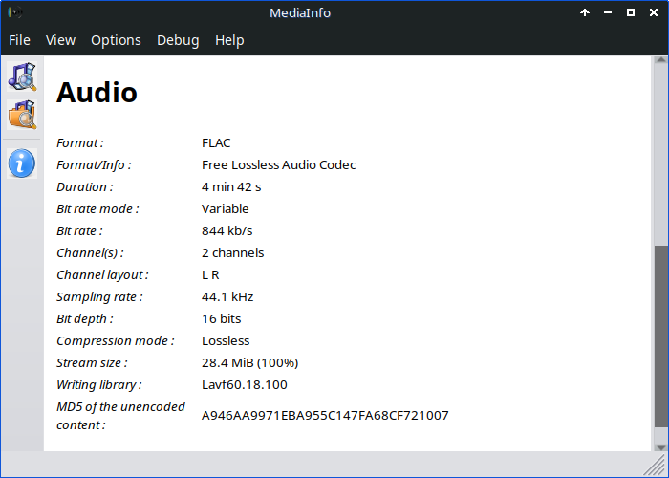Click the MediaInfo window title text

300,12
